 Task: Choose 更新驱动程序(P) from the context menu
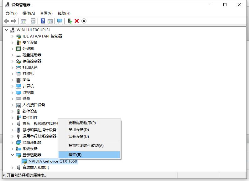coord(82,123)
